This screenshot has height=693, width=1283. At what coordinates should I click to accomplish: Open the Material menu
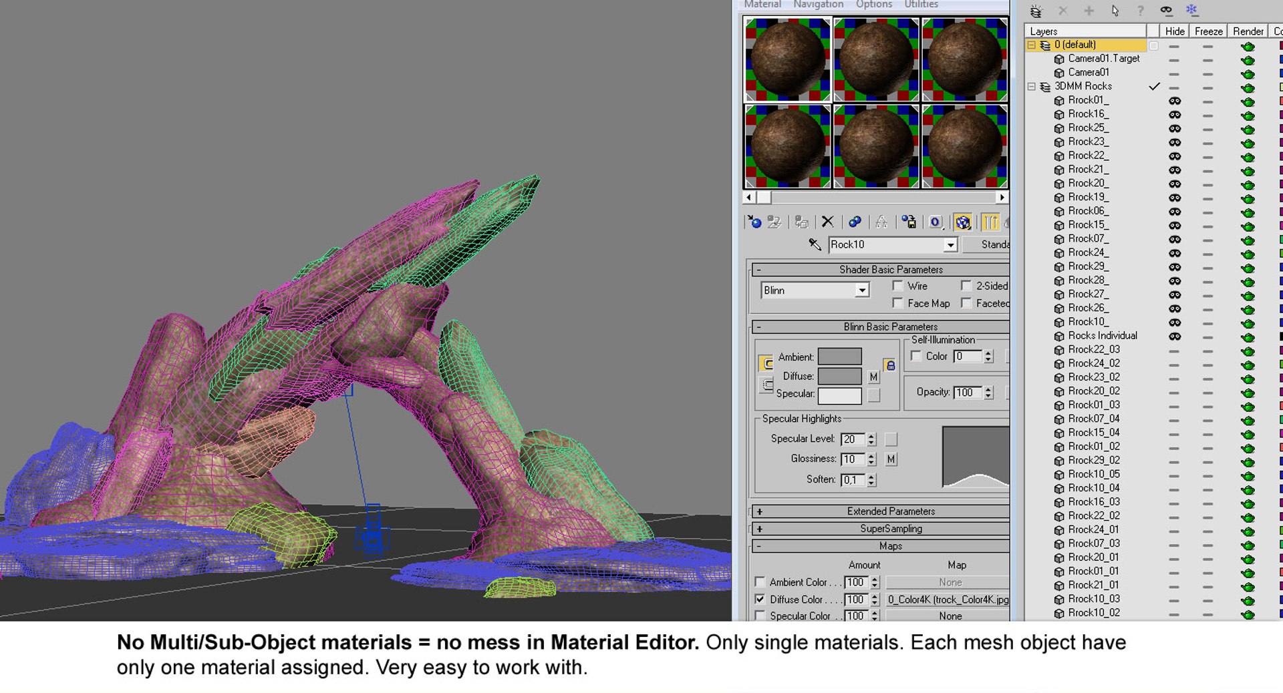(x=762, y=5)
